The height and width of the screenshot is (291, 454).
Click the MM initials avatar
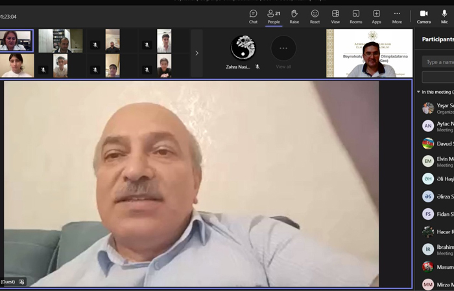428,285
